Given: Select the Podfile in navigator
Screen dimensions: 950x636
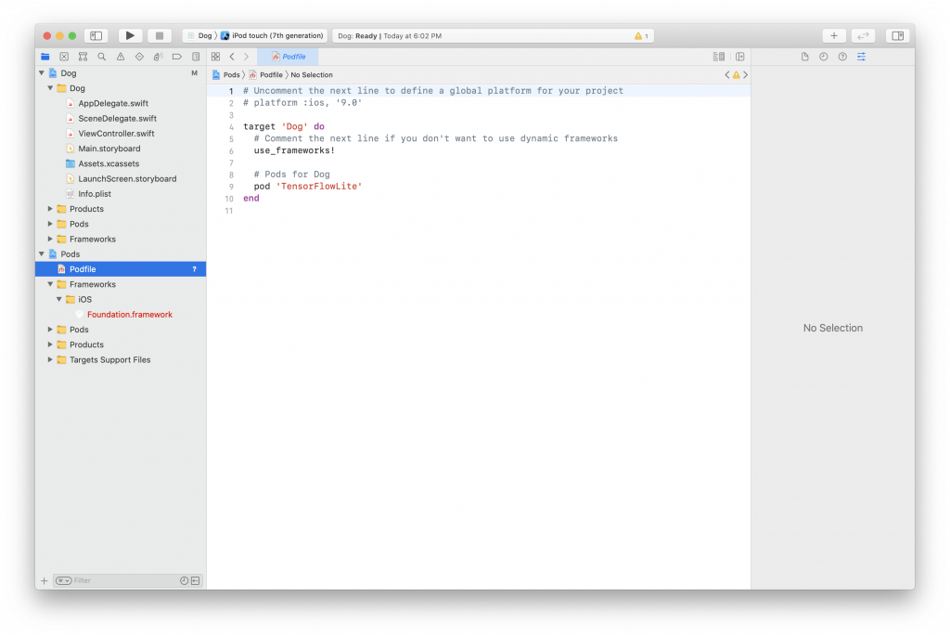Looking at the screenshot, I should point(121,269).
